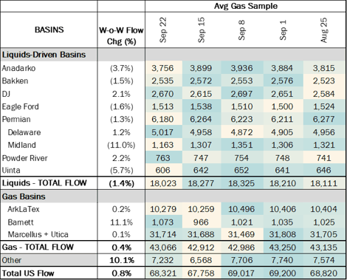Select Powder River Sep 22 cell 763

pyautogui.click(x=164, y=158)
